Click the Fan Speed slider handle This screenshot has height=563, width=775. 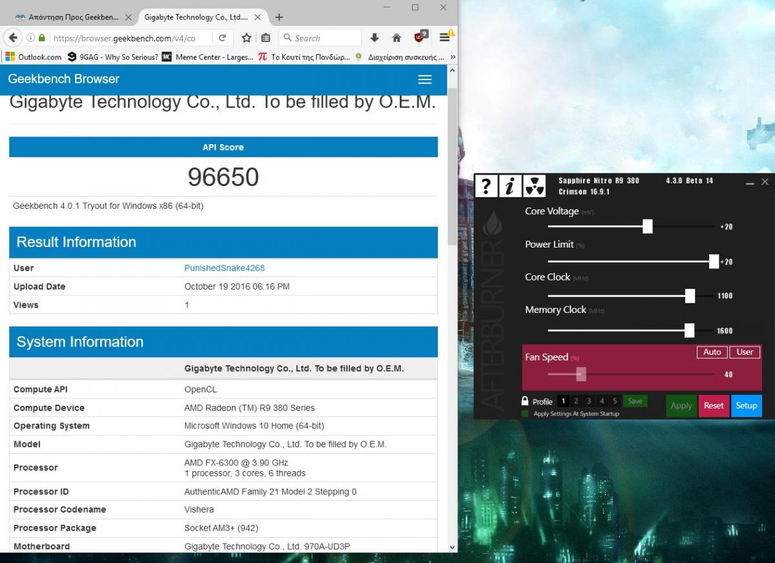pos(581,374)
